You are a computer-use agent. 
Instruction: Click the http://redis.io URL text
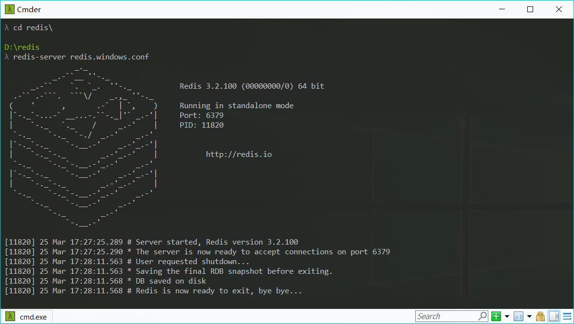(239, 154)
